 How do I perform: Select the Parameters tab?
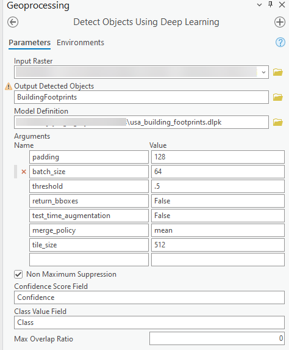(30, 42)
